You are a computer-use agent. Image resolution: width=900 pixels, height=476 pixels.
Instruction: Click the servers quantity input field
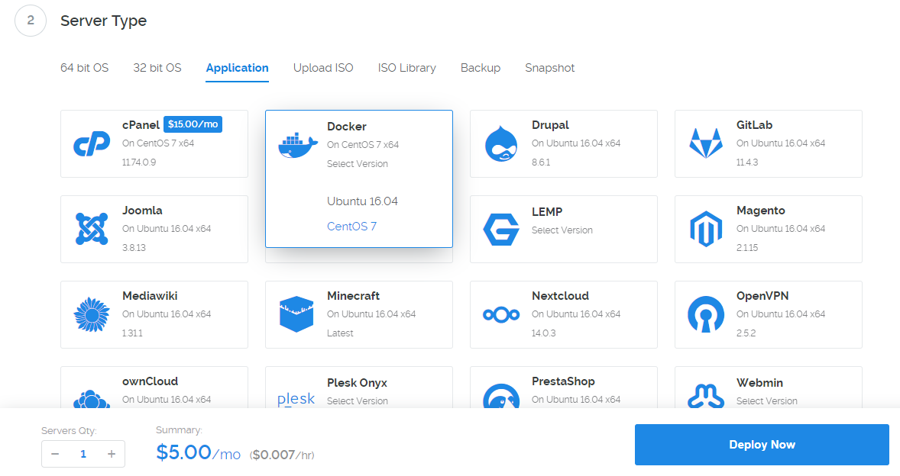click(x=83, y=454)
